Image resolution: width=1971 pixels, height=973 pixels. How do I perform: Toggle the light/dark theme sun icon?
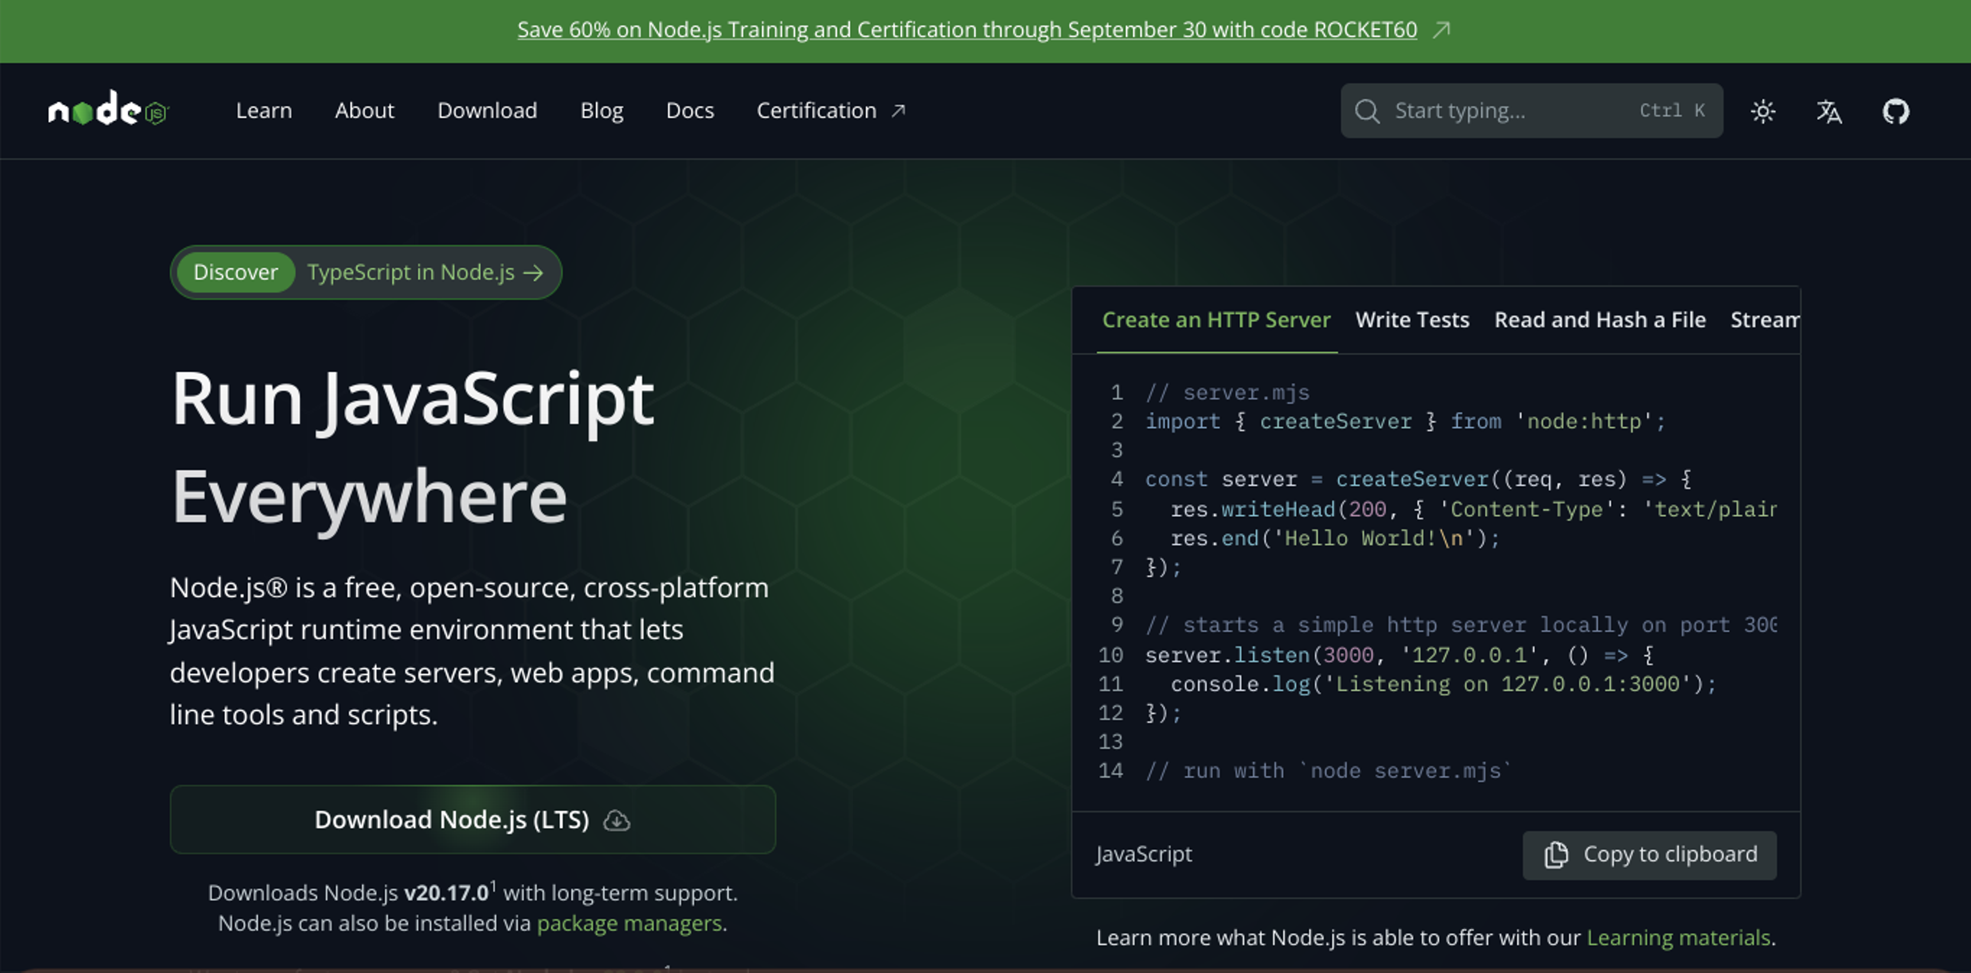(x=1763, y=112)
